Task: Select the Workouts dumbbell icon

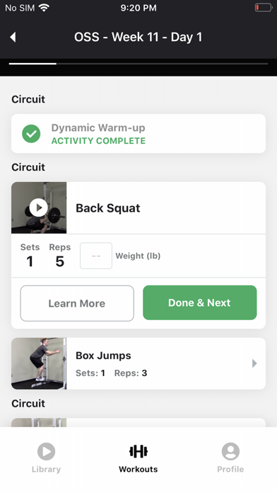Action: [x=138, y=451]
